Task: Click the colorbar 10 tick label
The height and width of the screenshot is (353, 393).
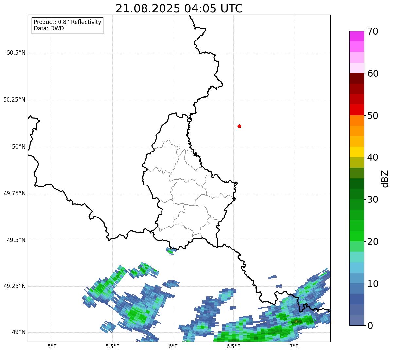Action: pyautogui.click(x=373, y=284)
